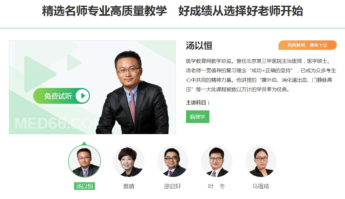Open the large teacher video banner
This screenshot has width=345, height=199.
pos(92,87)
